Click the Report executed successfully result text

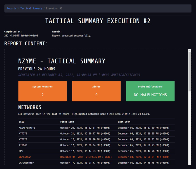pos(72,36)
